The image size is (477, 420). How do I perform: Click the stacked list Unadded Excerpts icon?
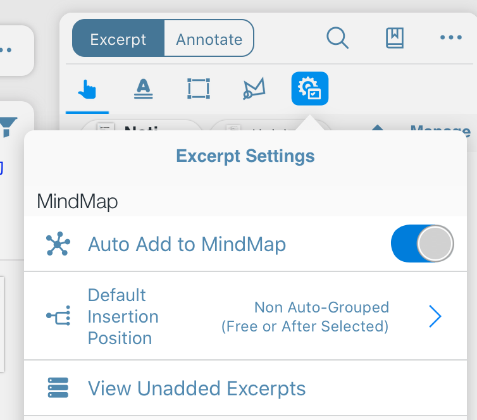(58, 388)
